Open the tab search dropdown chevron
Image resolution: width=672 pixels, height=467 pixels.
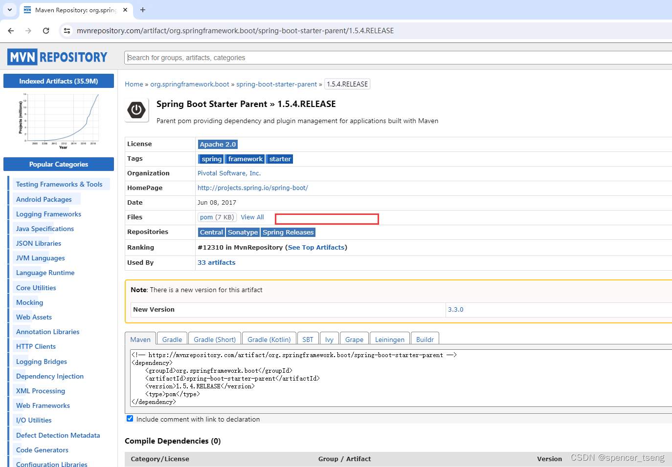[x=10, y=10]
